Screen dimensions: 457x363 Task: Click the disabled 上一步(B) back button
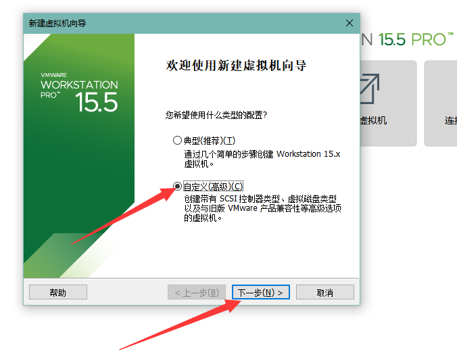coord(197,292)
